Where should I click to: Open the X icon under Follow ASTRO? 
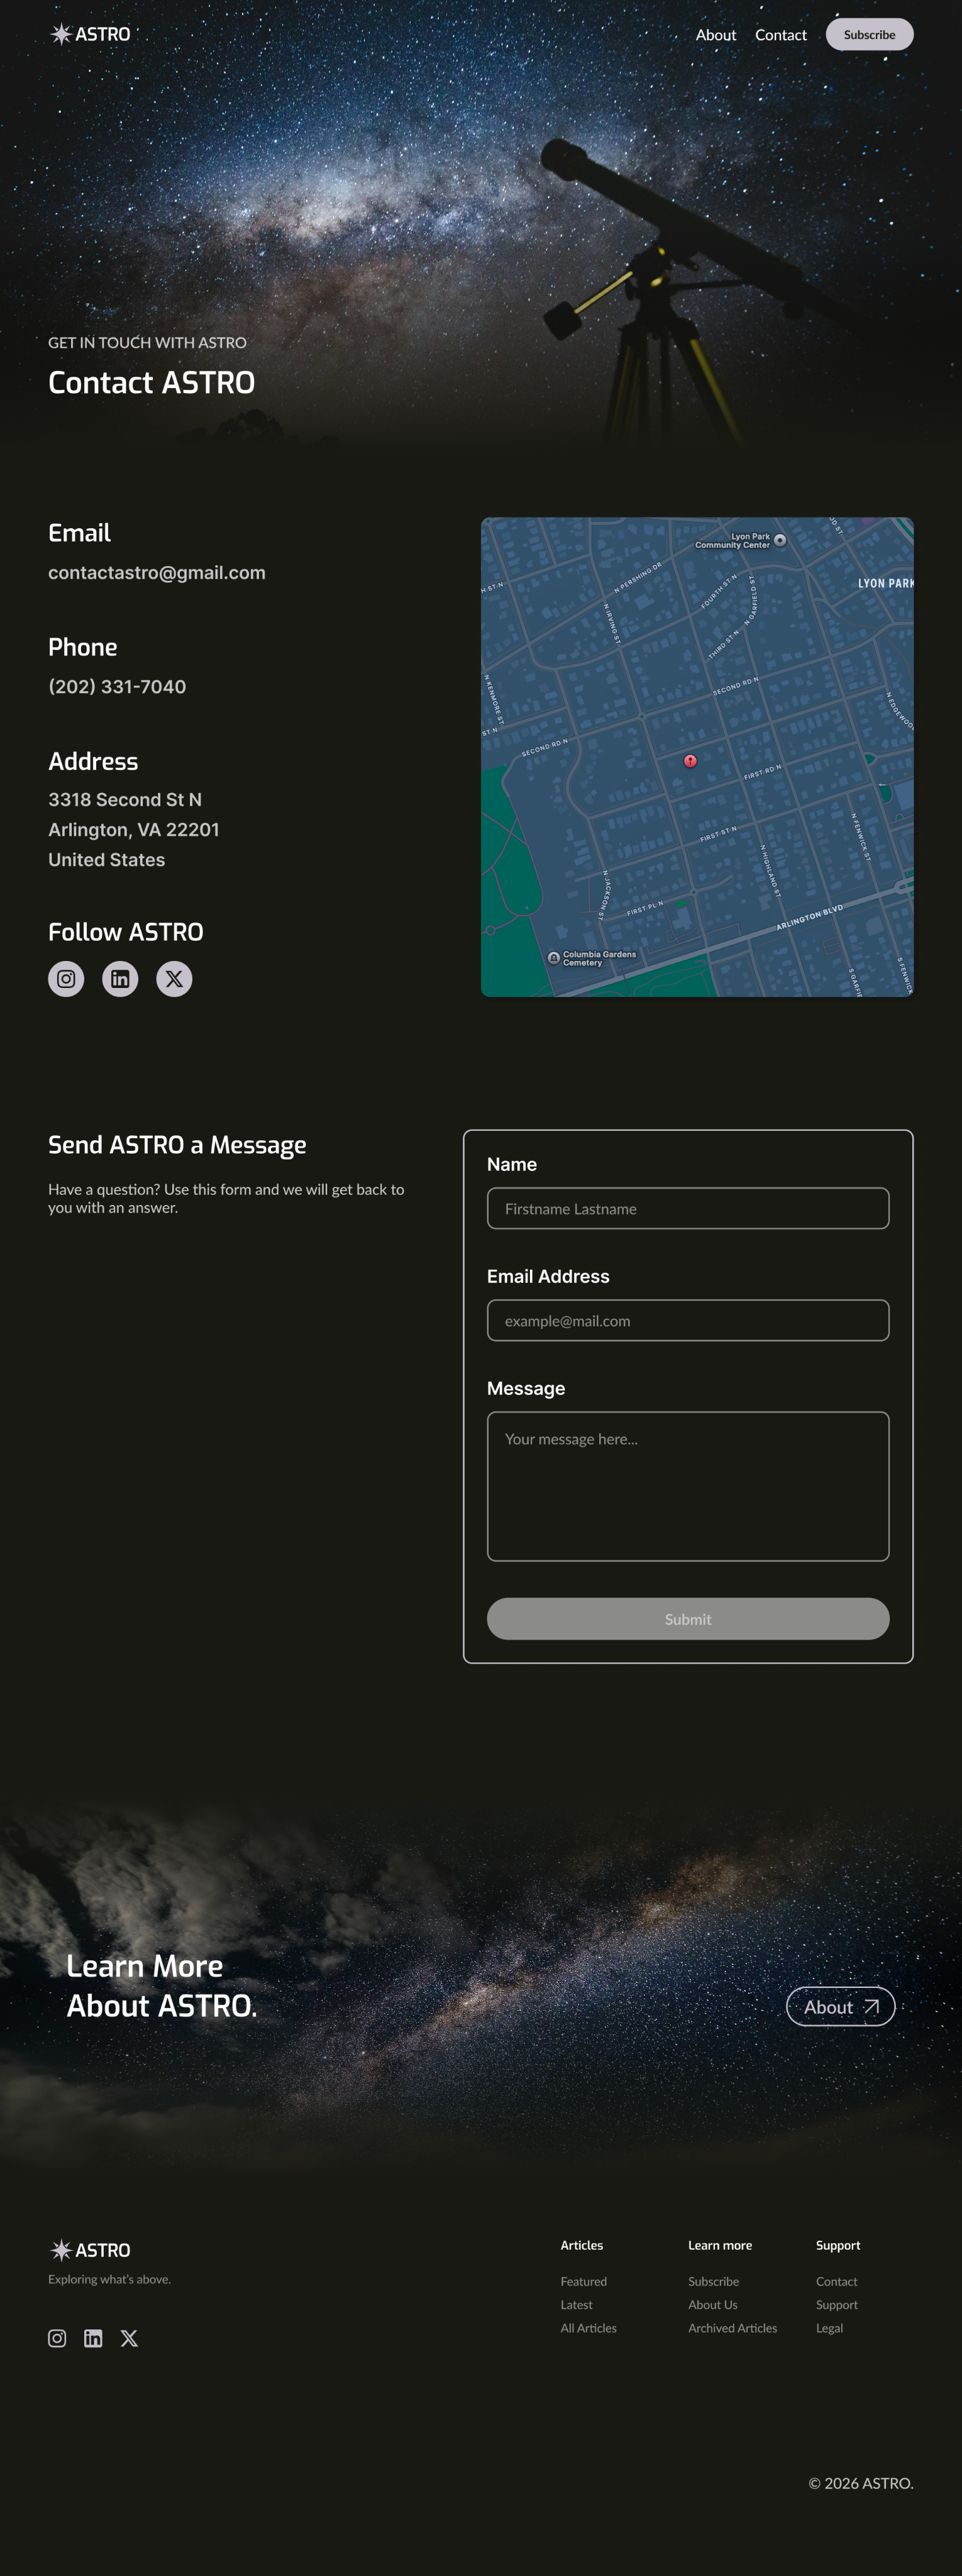(x=174, y=979)
